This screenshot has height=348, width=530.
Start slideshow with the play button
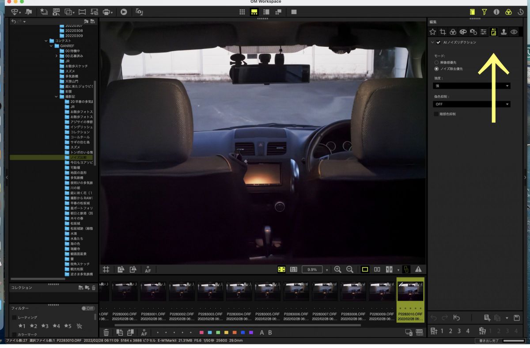point(124,12)
